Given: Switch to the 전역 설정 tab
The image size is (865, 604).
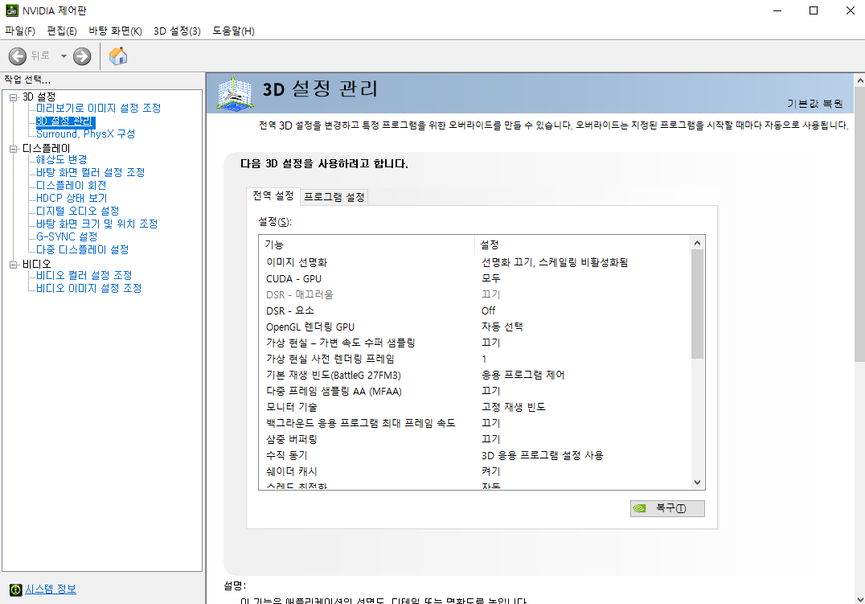Looking at the screenshot, I should pos(273,196).
